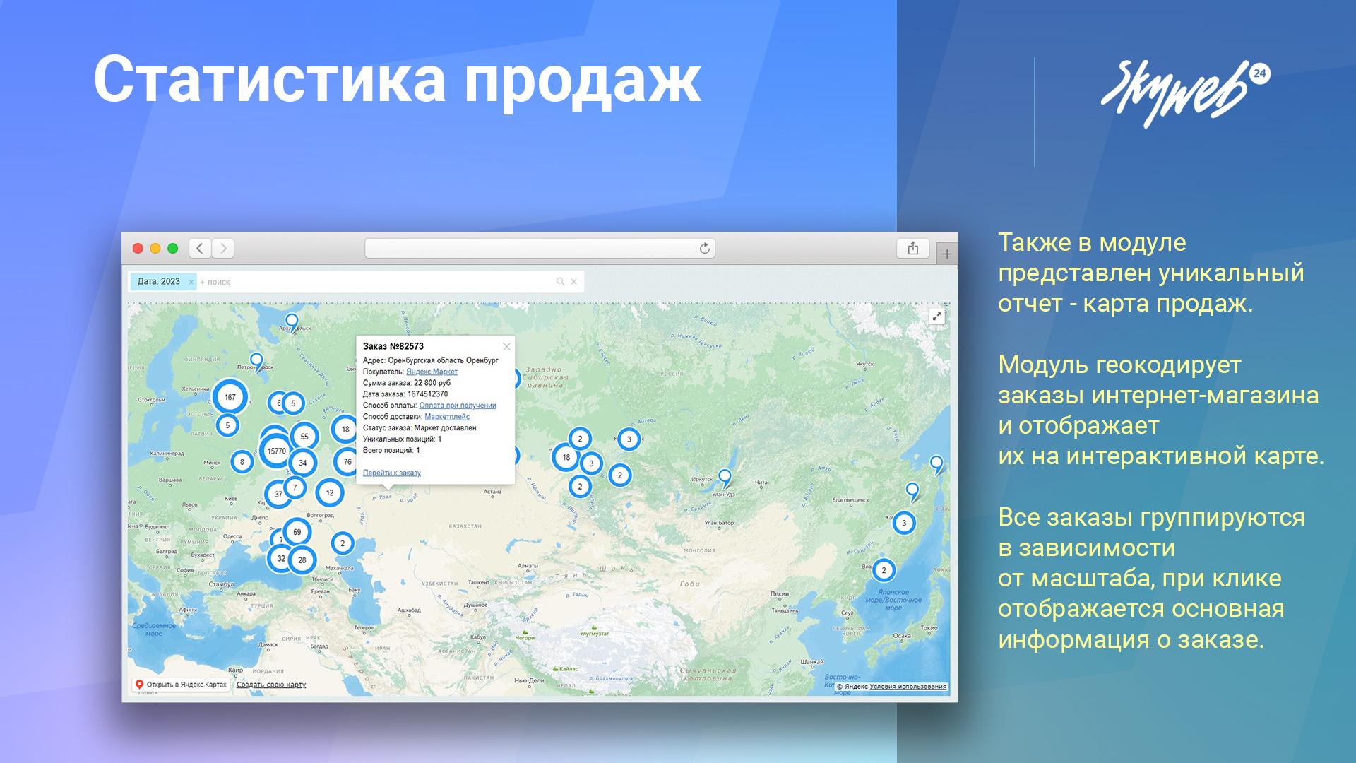Screen dimensions: 1356x763
Task: Click 'Создать свою карту' link
Action: pos(271,685)
